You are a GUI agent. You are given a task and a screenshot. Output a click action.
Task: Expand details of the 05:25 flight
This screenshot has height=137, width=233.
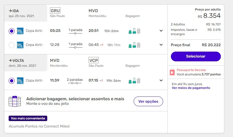point(161,31)
